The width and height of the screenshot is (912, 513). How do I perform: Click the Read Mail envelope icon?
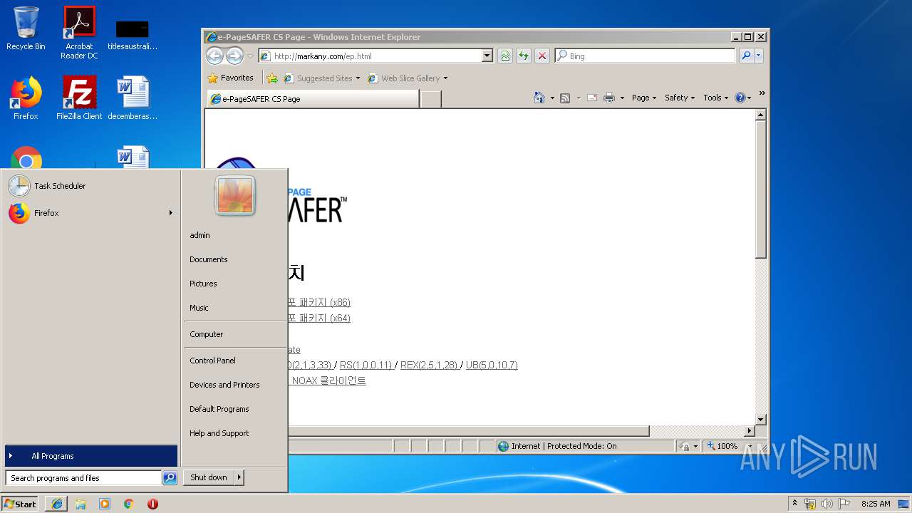click(x=592, y=98)
